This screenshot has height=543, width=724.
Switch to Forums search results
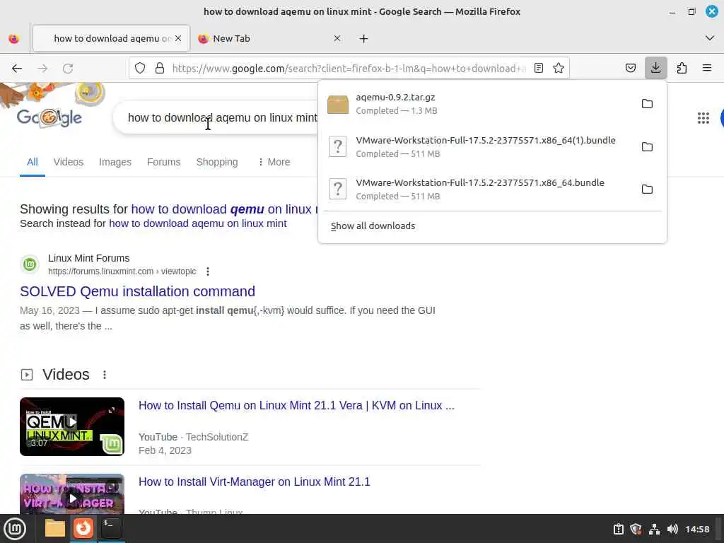163,162
